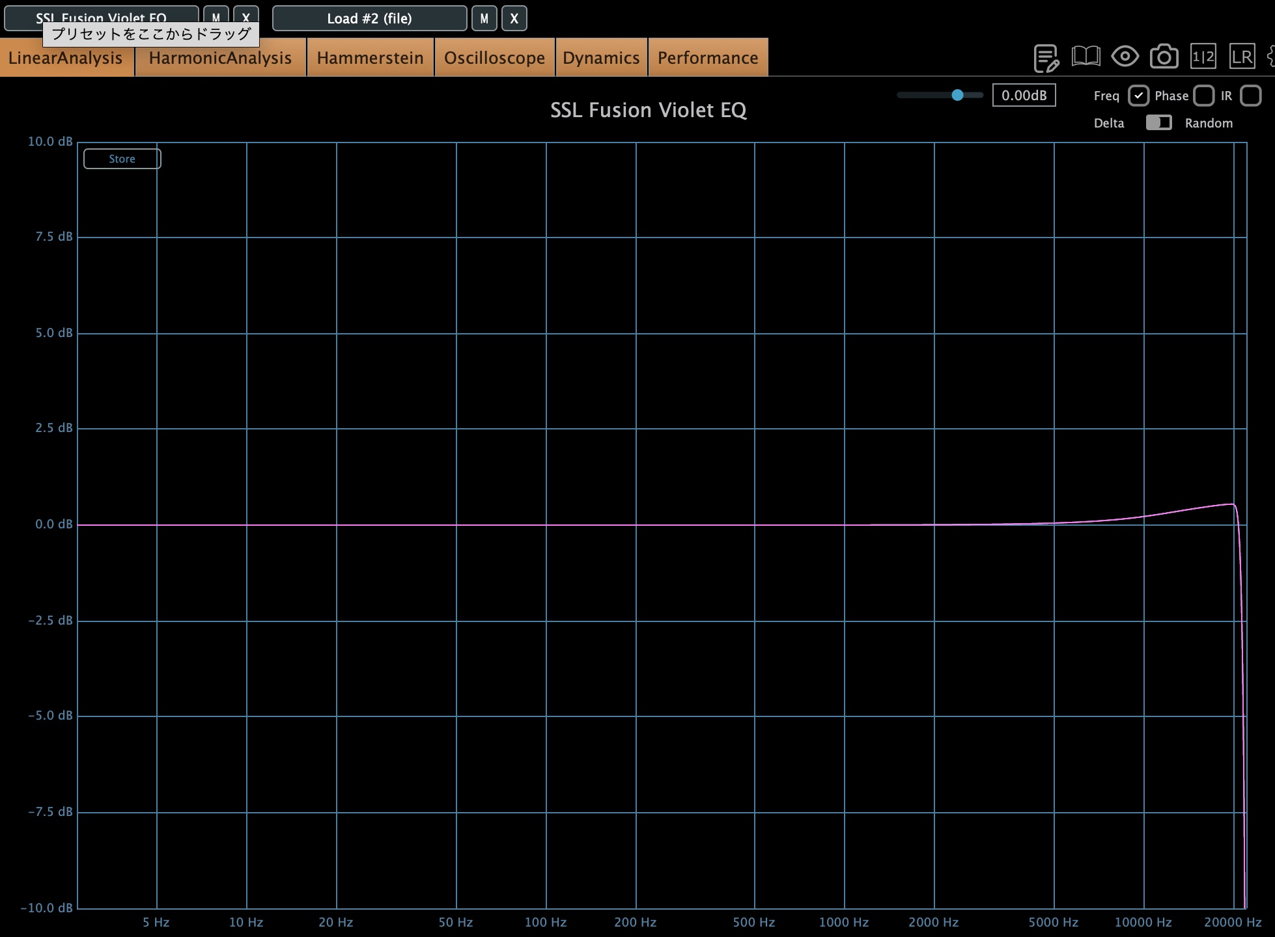The width and height of the screenshot is (1275, 937).
Task: Open the Dynamics tab
Action: click(601, 58)
